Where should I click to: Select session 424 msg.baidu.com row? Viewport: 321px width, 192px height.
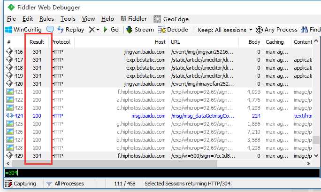tap(159, 116)
